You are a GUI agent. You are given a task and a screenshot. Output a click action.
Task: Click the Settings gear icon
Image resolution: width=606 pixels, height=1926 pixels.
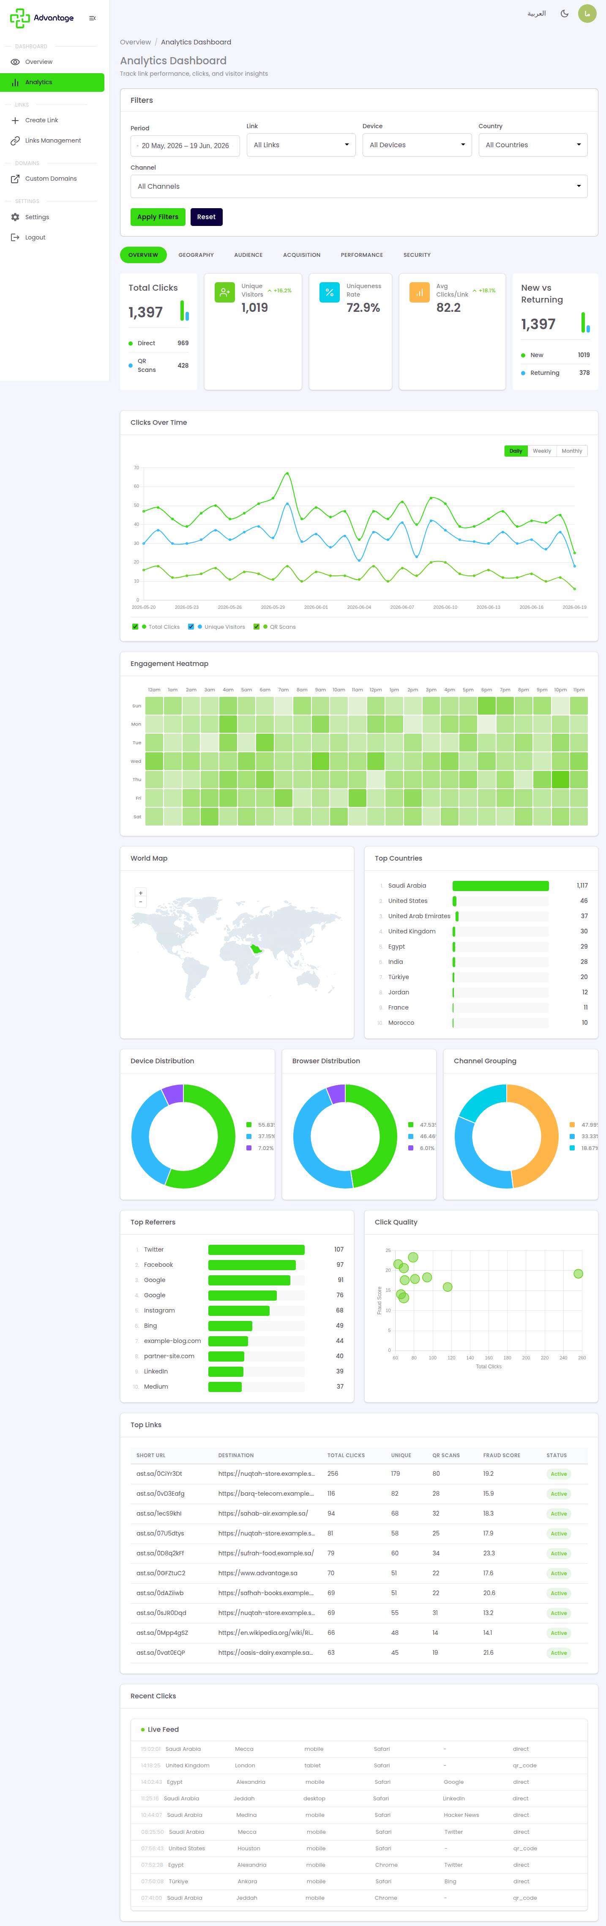[x=15, y=217]
